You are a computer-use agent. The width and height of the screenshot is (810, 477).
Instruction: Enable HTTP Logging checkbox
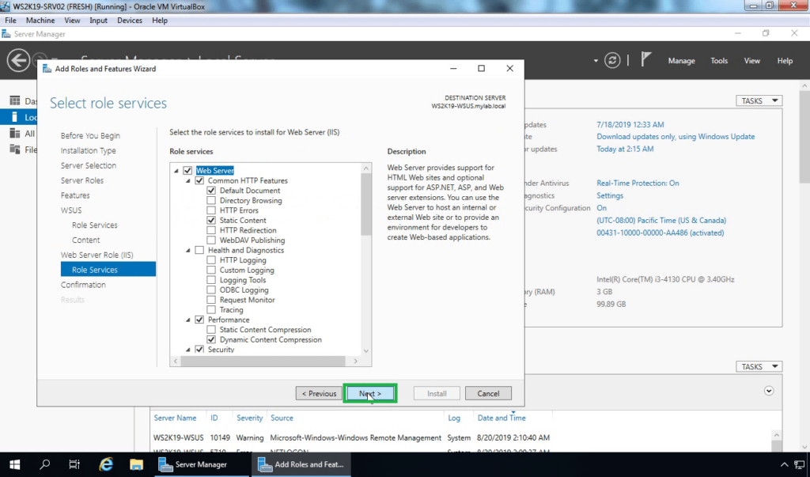tap(211, 260)
